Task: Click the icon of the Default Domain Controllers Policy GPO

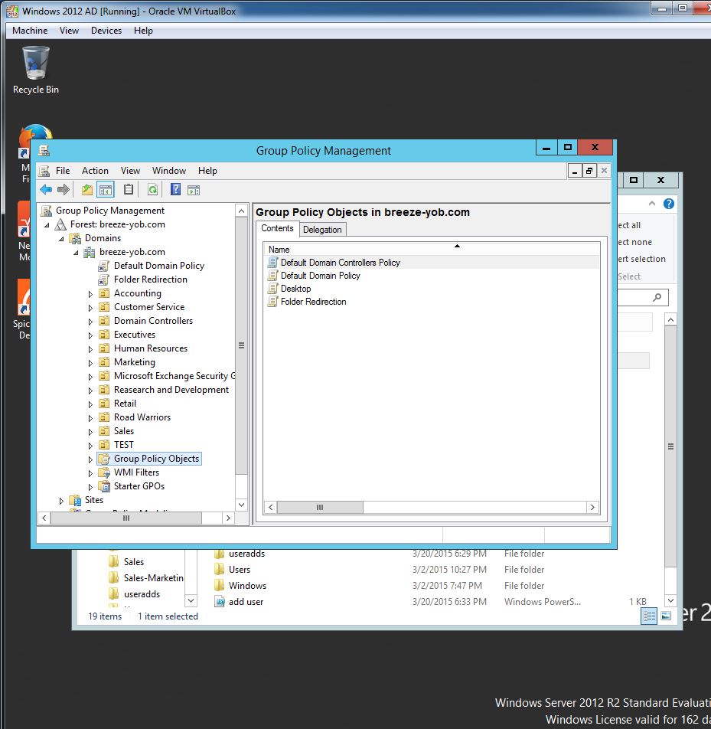Action: click(272, 263)
